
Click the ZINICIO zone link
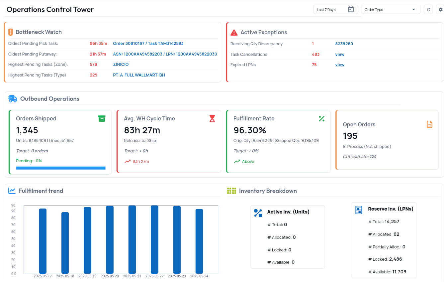121,65
